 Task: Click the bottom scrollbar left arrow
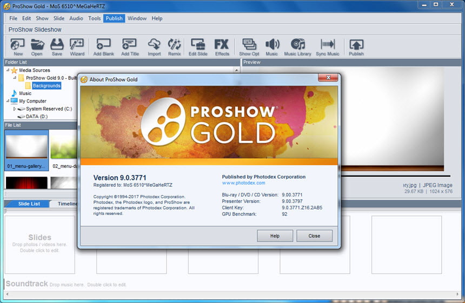[x=7, y=294]
